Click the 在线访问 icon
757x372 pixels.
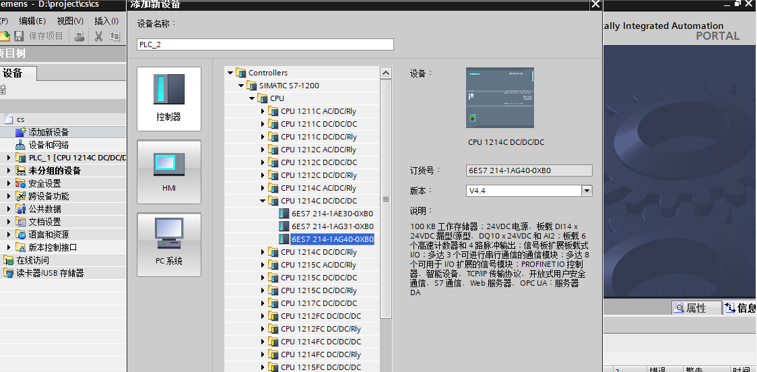click(x=9, y=260)
